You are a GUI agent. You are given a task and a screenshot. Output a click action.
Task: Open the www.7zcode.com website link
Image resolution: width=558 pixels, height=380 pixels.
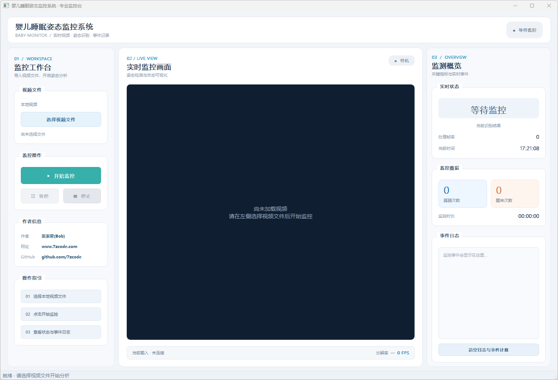pos(59,247)
